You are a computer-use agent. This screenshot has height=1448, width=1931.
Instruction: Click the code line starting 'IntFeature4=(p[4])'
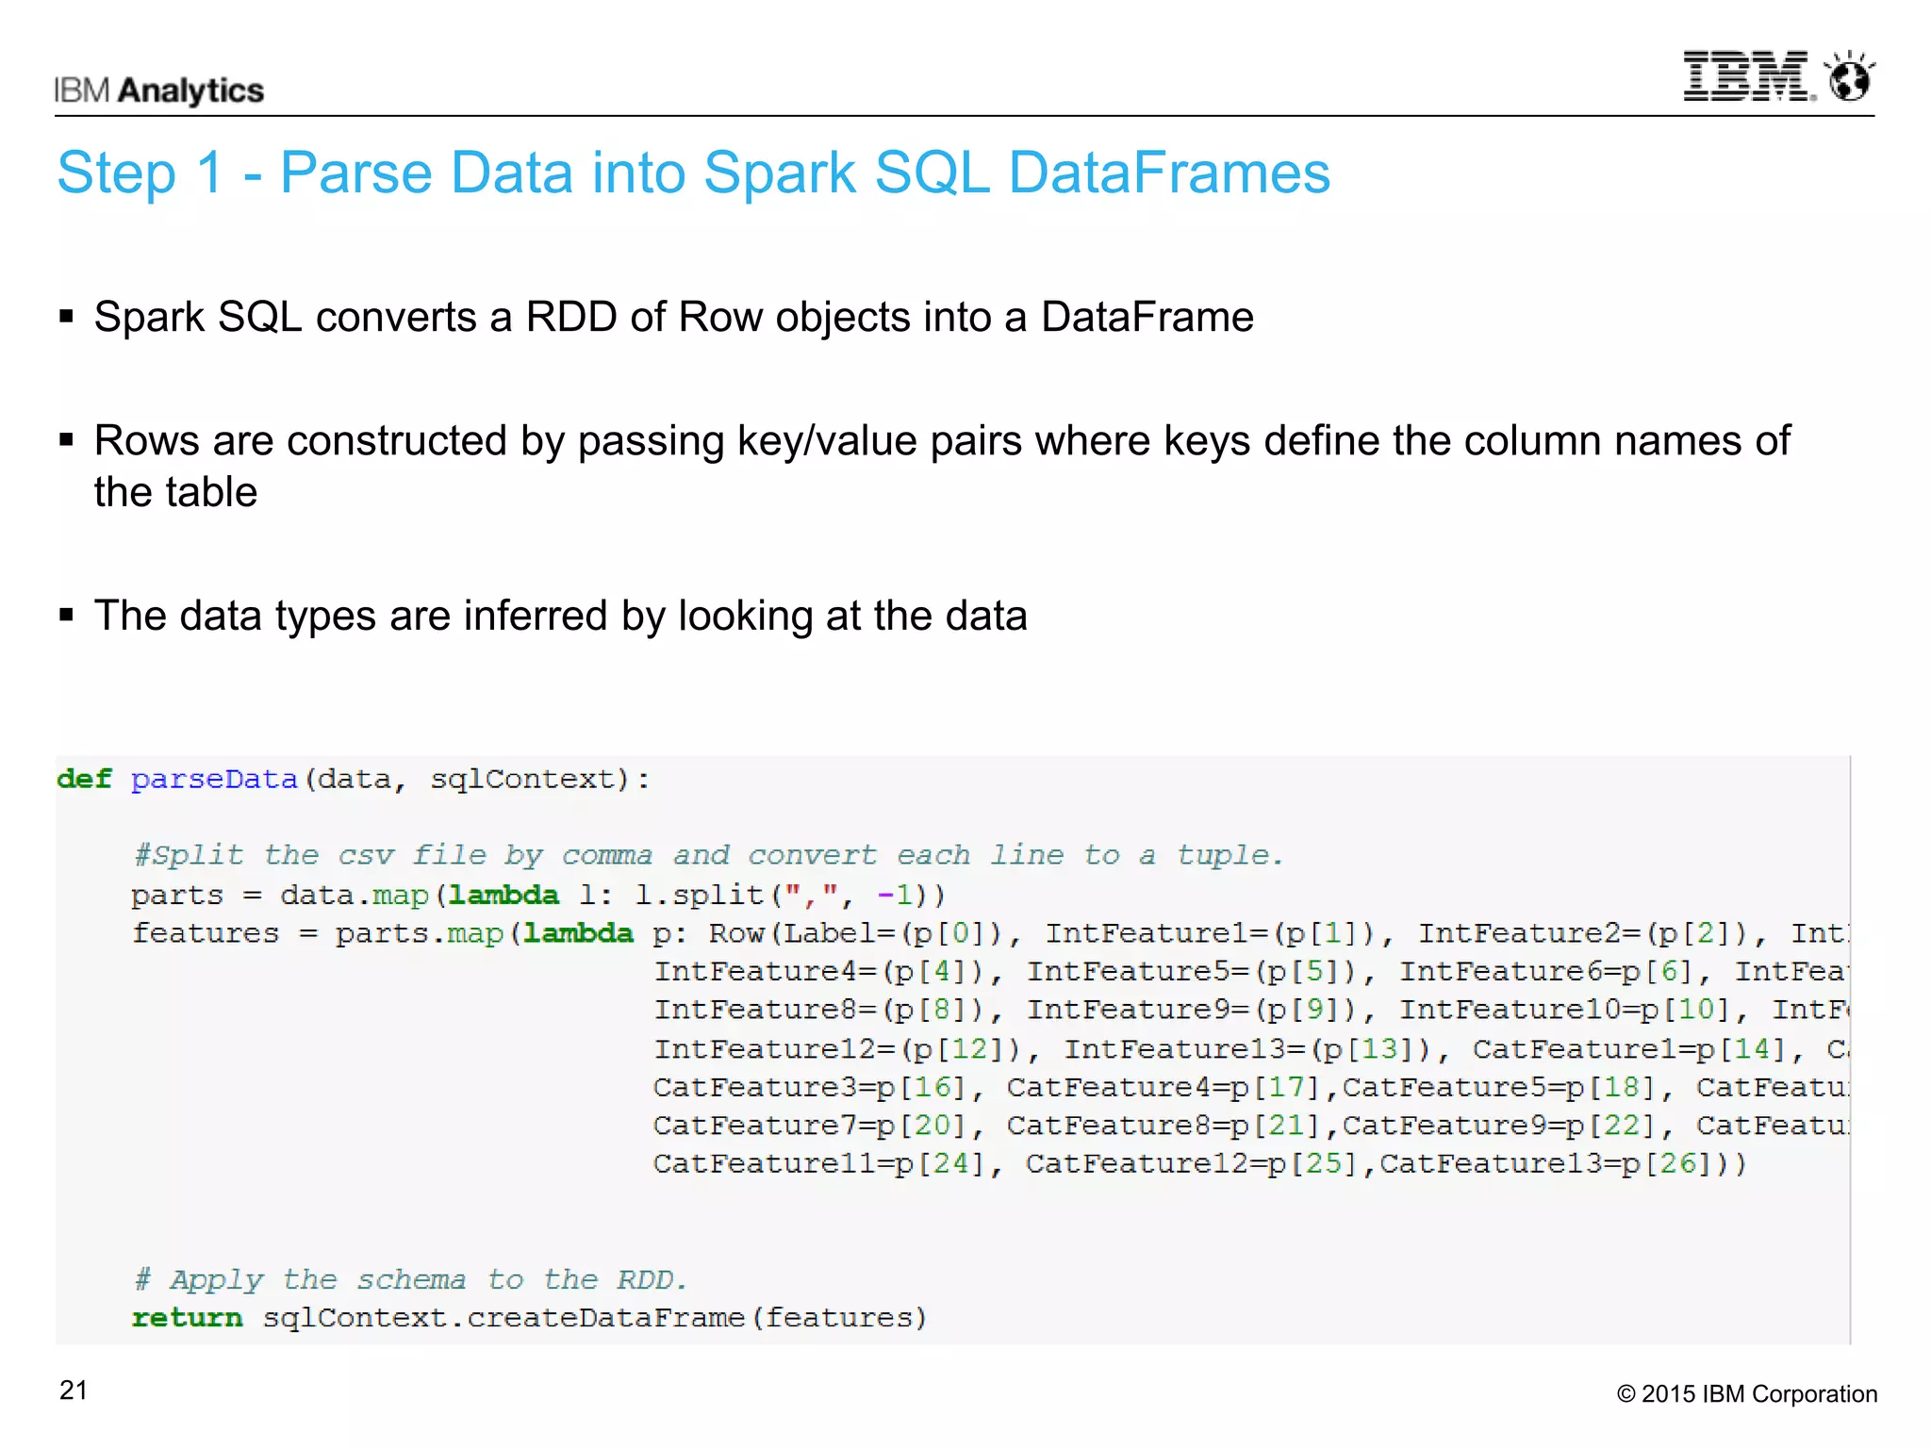(1251, 971)
